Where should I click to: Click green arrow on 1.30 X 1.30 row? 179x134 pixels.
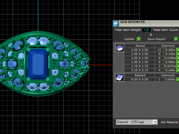(178, 58)
